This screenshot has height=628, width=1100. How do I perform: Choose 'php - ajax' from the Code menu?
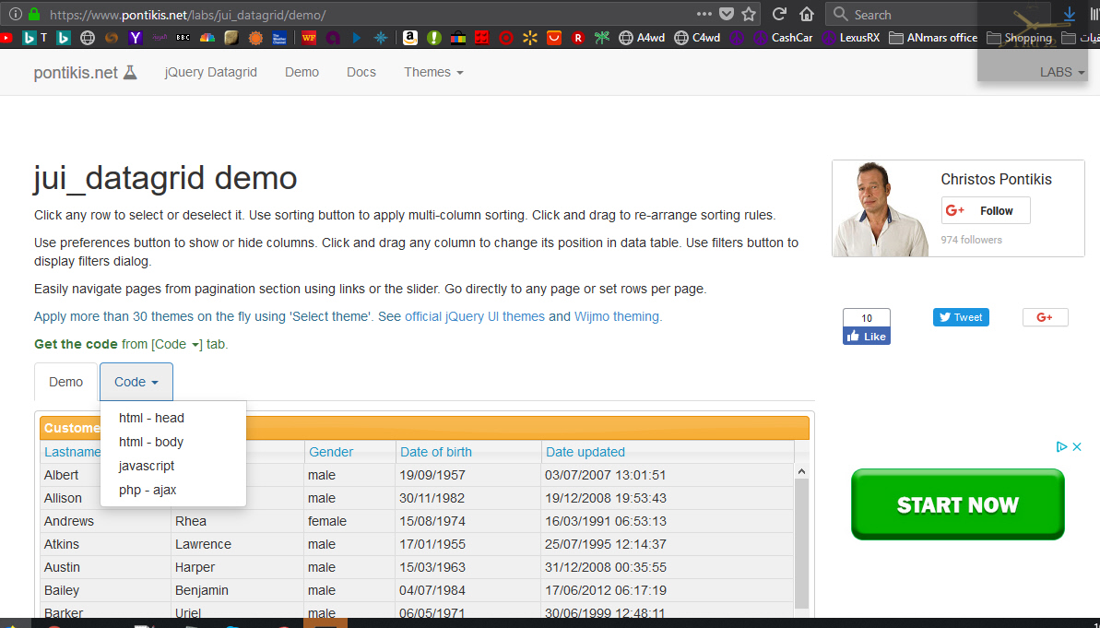[148, 490]
